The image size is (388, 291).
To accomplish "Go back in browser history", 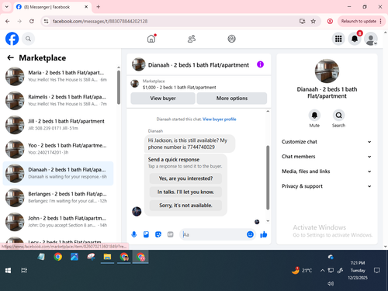I will pos(8,21).
